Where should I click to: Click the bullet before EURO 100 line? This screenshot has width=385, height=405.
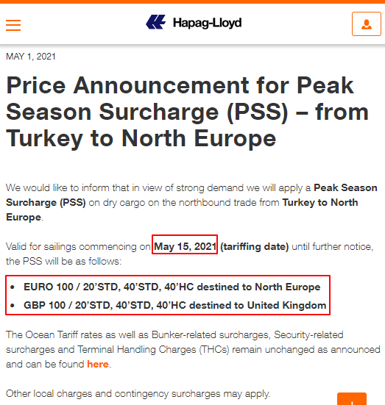pyautogui.click(x=13, y=287)
